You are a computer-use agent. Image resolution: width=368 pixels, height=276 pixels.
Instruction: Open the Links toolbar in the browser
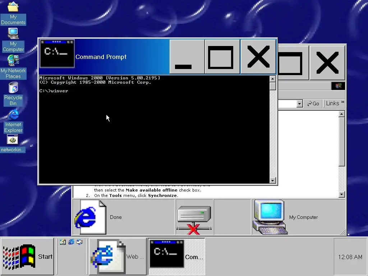coord(332,103)
